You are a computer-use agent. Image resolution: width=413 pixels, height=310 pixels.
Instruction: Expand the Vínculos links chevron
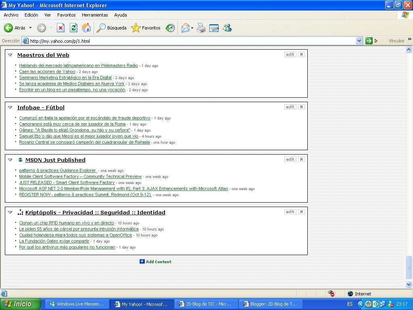[x=410, y=39]
